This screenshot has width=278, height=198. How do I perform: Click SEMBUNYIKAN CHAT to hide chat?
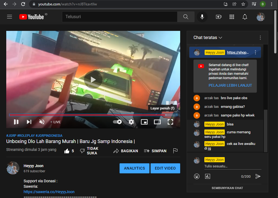pos(227,188)
